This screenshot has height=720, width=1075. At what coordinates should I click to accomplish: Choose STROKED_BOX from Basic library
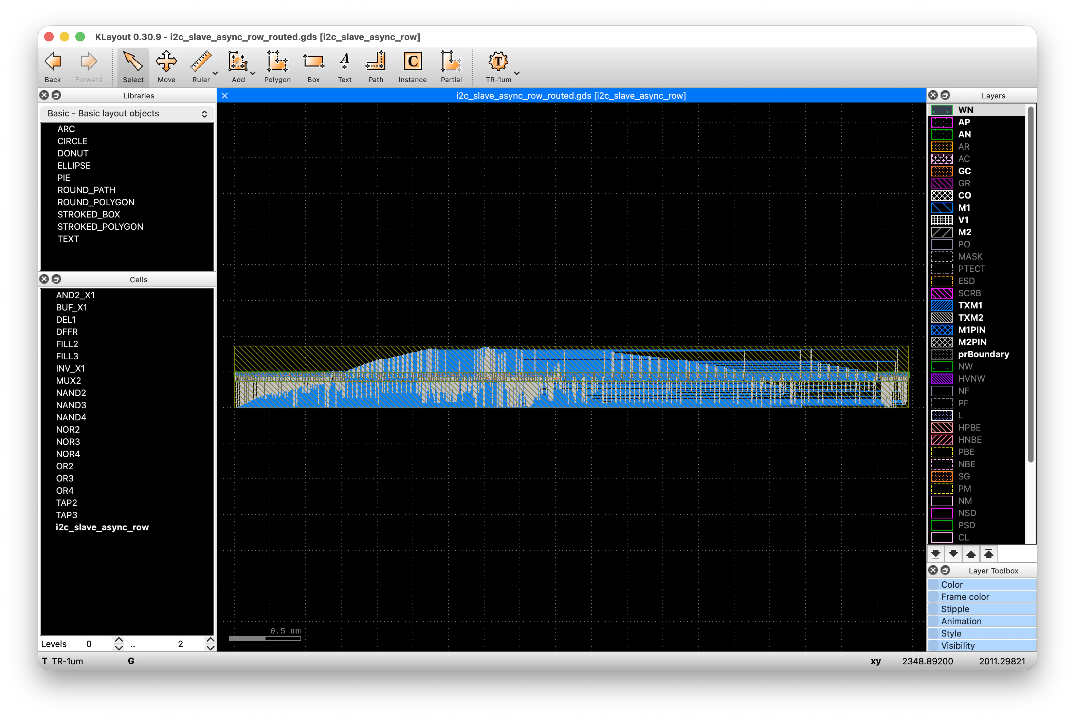pos(89,214)
